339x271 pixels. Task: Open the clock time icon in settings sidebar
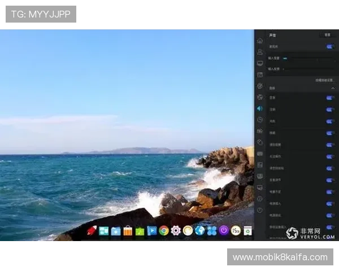259,120
